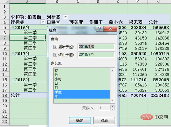Viewport: 171px width, 127px height.
Task: Select 月 in the step list
Action: point(82,87)
